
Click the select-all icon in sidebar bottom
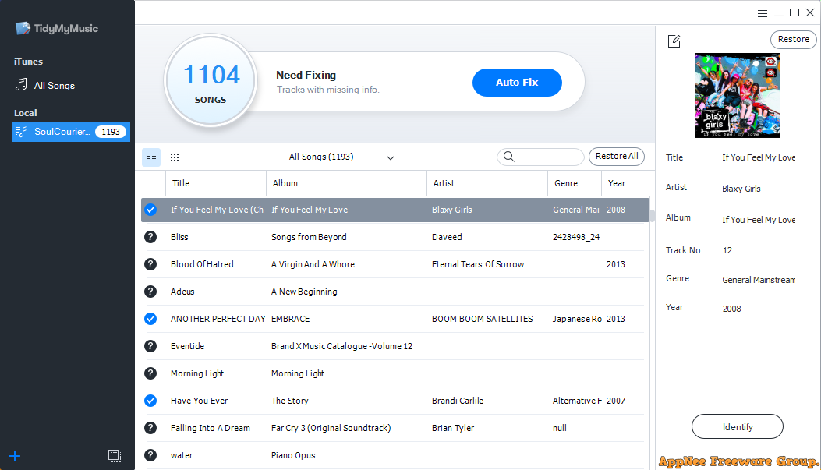coord(115,456)
